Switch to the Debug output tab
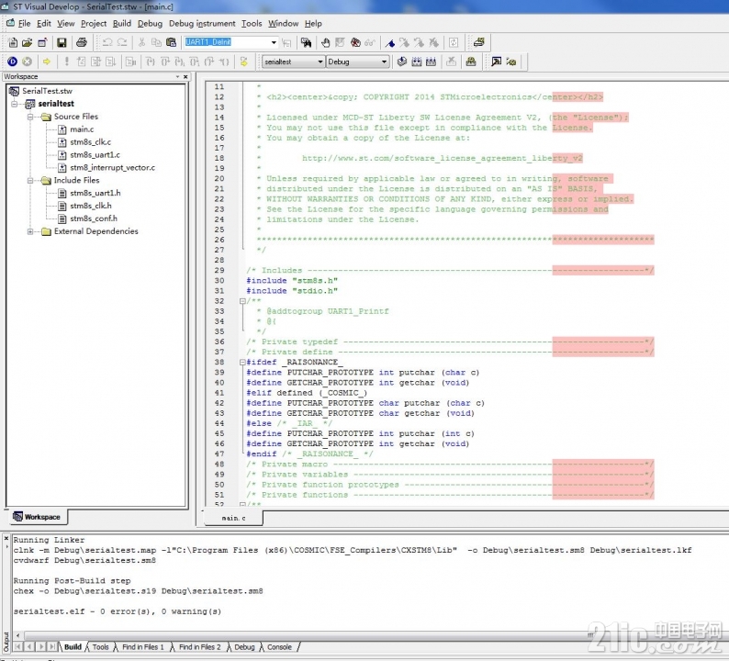 pyautogui.click(x=244, y=647)
